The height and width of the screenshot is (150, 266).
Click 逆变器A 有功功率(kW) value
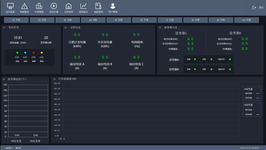[x=190, y=39]
